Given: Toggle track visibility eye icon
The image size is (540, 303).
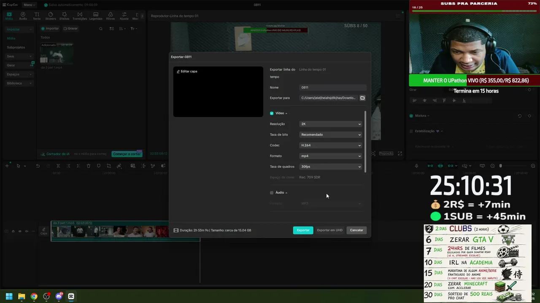Looking at the screenshot, I should click(x=20, y=231).
